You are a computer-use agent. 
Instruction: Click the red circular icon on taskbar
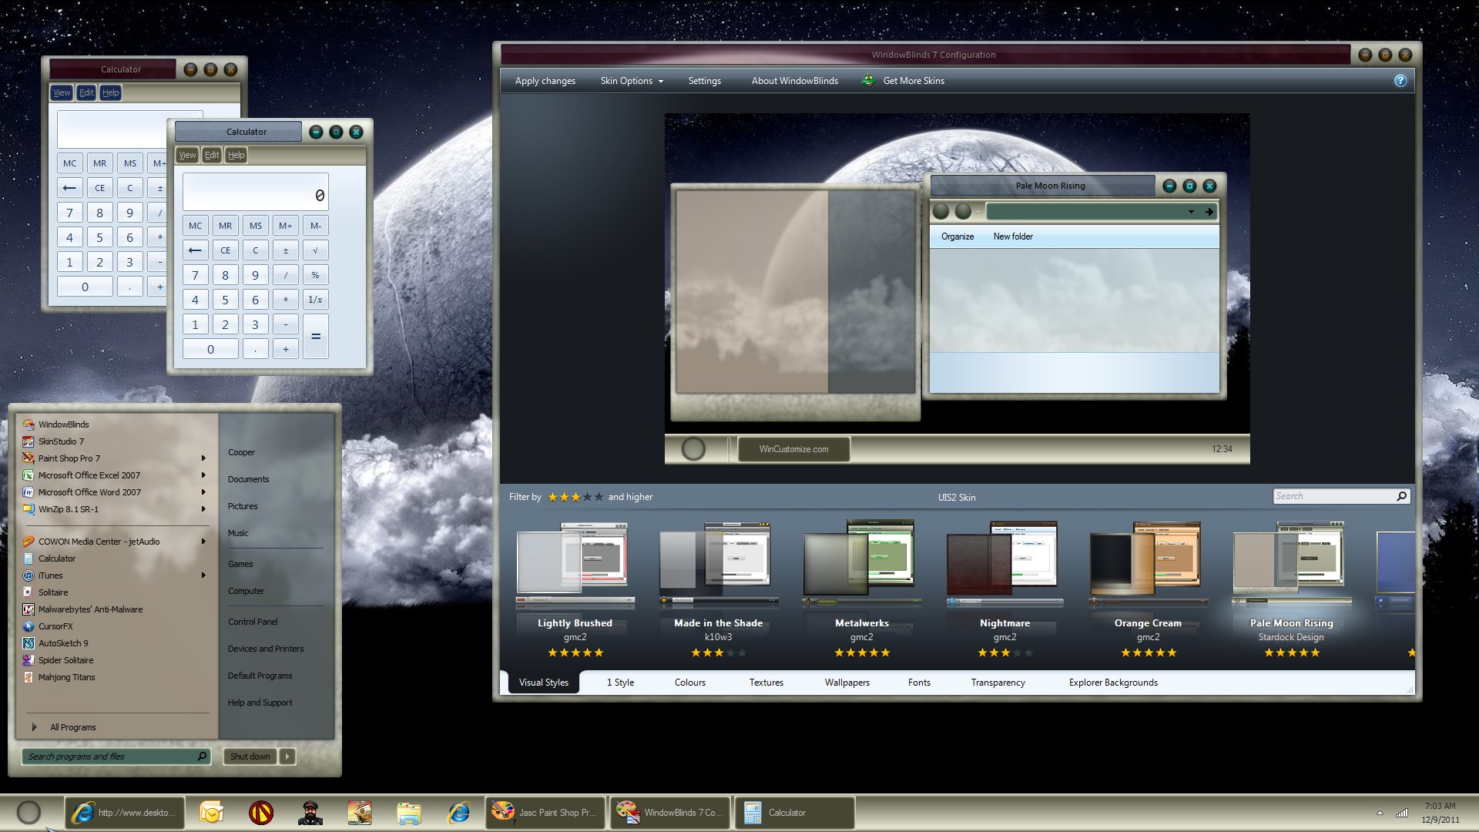[260, 813]
